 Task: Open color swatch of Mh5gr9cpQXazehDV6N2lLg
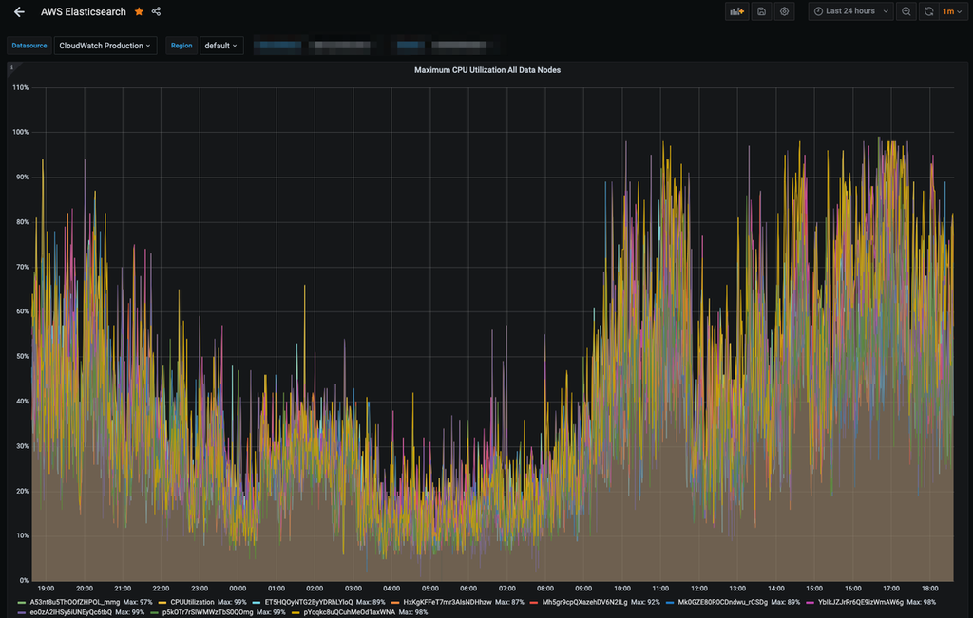[x=534, y=602]
